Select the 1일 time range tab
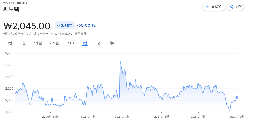The image size is (253, 121). [x=10, y=43]
